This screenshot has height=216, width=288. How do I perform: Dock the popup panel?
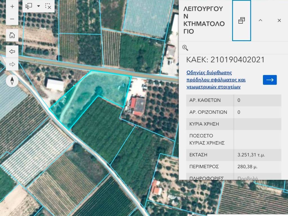(241, 21)
